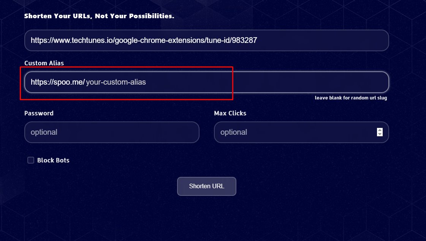Click the optional Password field
Screen dimensions: 426x241
112,132
